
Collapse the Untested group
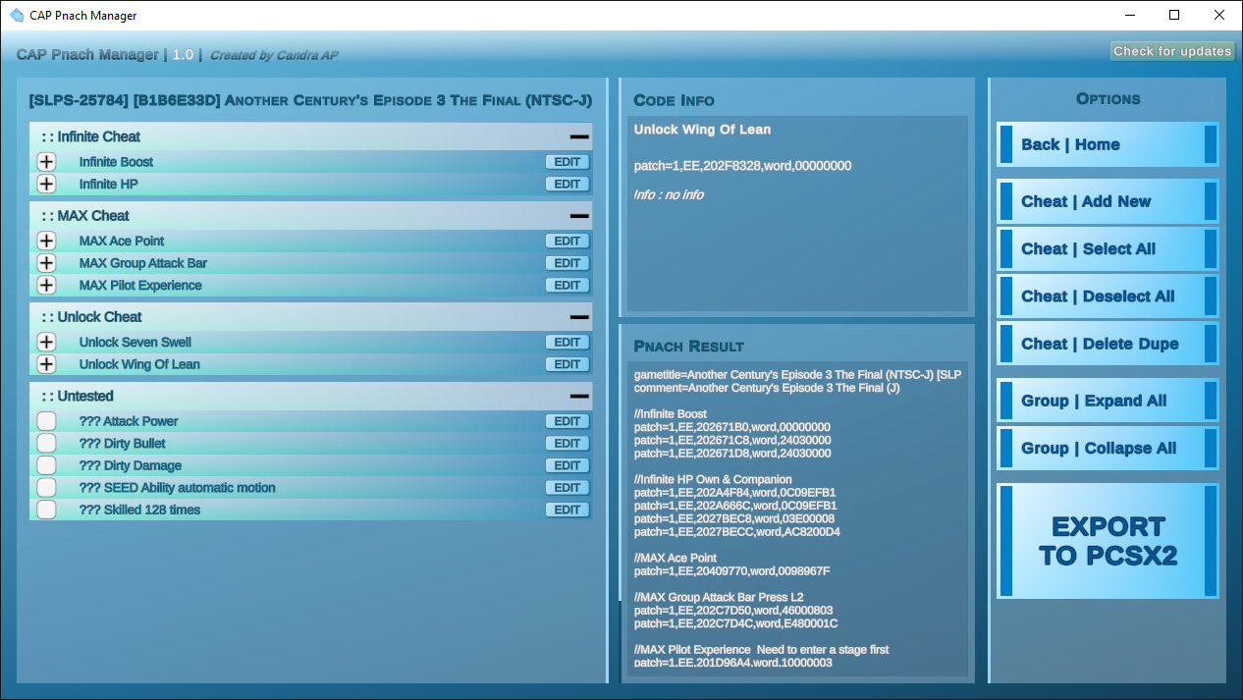point(579,396)
